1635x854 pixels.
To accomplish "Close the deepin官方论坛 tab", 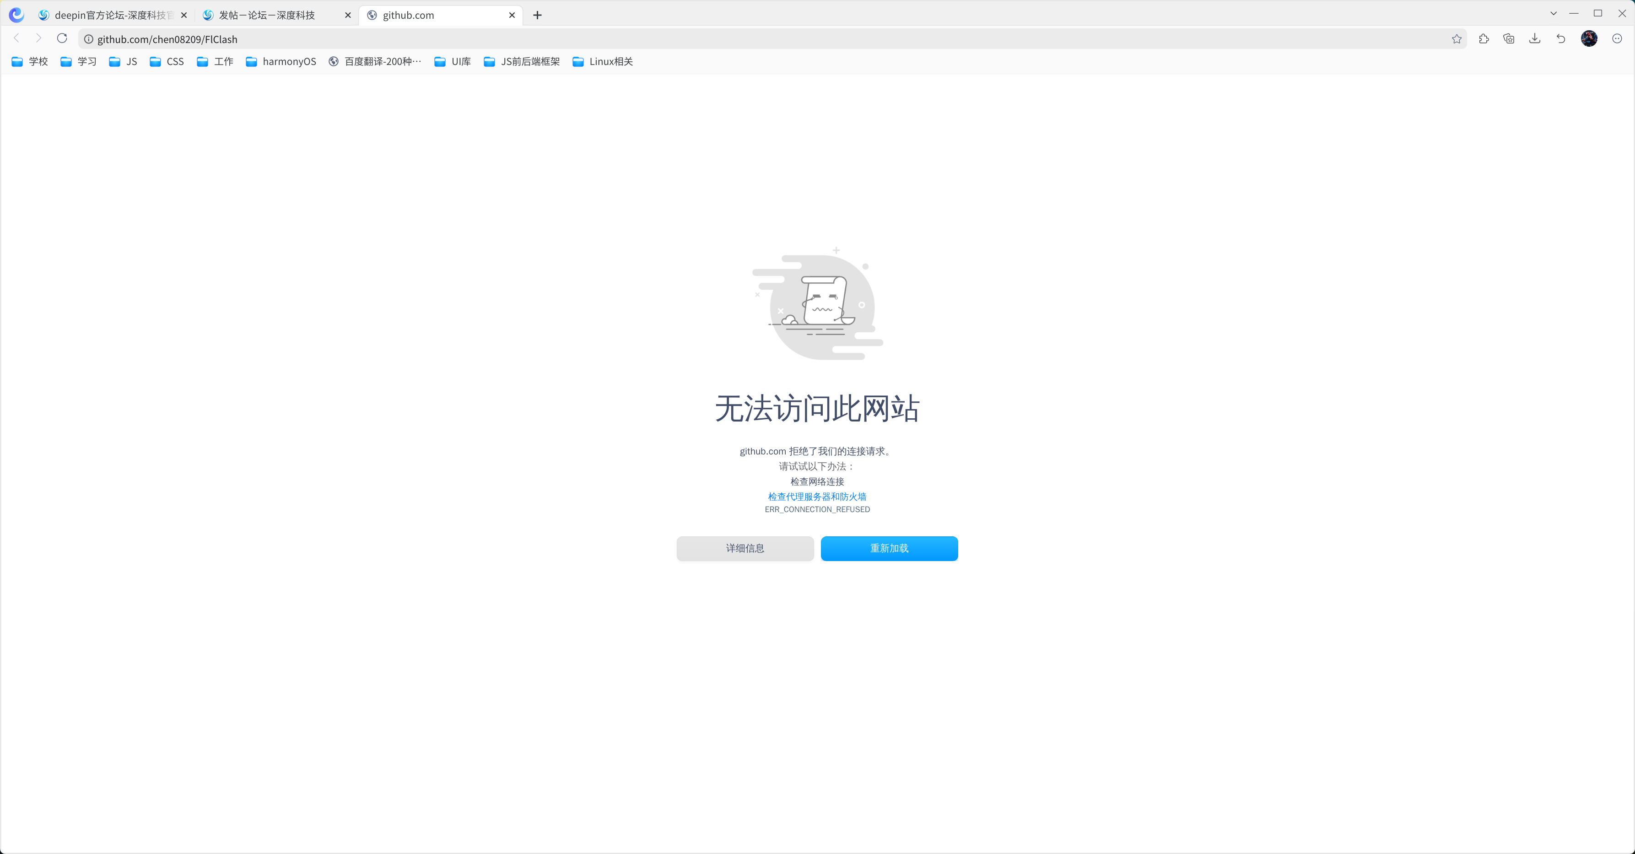I will point(184,15).
